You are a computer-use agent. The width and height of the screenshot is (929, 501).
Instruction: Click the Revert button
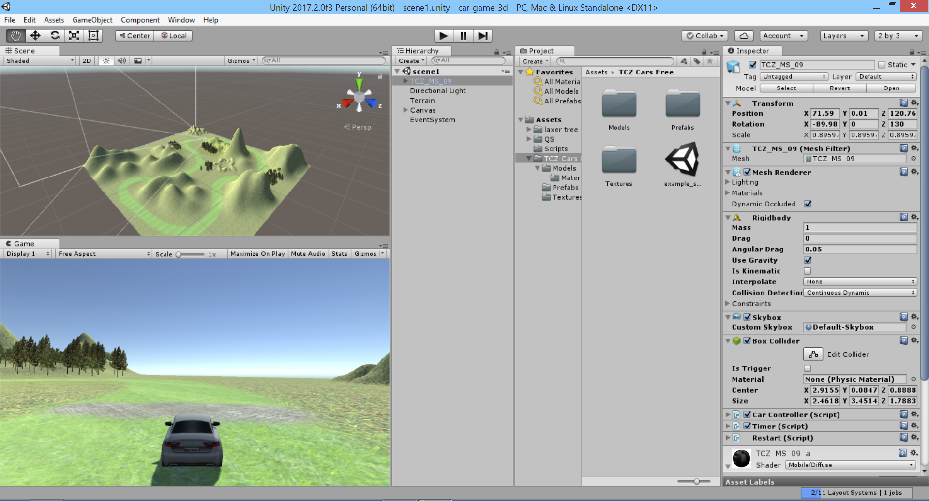[x=839, y=88]
